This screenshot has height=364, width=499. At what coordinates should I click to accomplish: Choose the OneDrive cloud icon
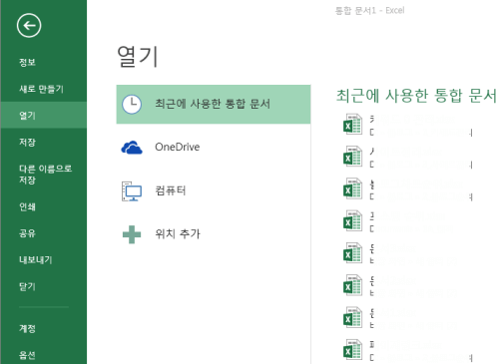(132, 148)
